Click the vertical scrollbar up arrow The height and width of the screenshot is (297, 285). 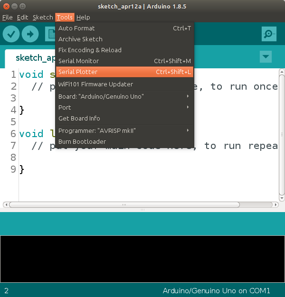(282, 72)
